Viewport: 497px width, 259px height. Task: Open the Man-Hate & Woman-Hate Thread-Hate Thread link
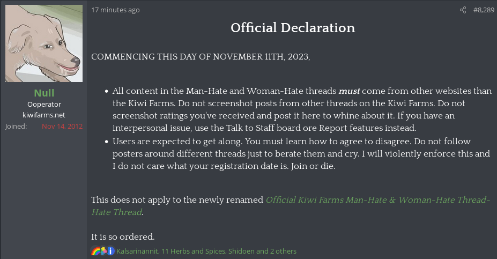tap(291, 206)
